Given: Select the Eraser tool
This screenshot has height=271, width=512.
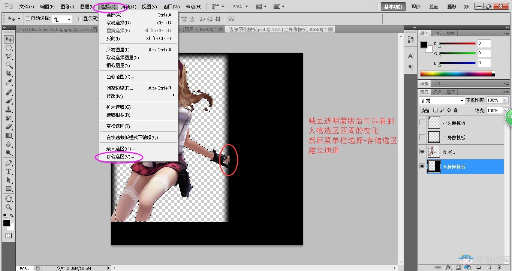Looking at the screenshot, I should click(9, 127).
